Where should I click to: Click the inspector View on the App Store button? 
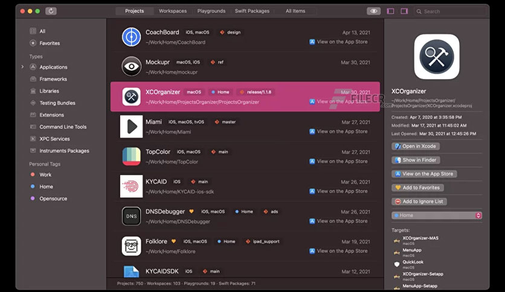tap(424, 174)
